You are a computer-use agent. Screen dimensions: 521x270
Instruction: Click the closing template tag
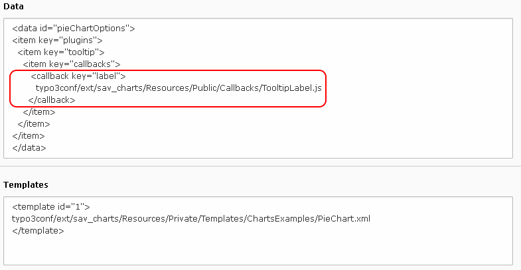38,230
